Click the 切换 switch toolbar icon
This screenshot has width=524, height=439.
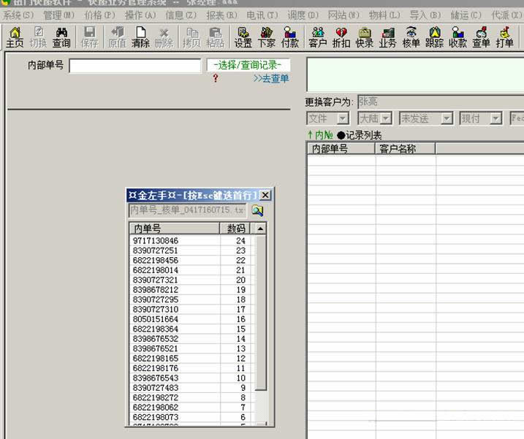[x=38, y=37]
